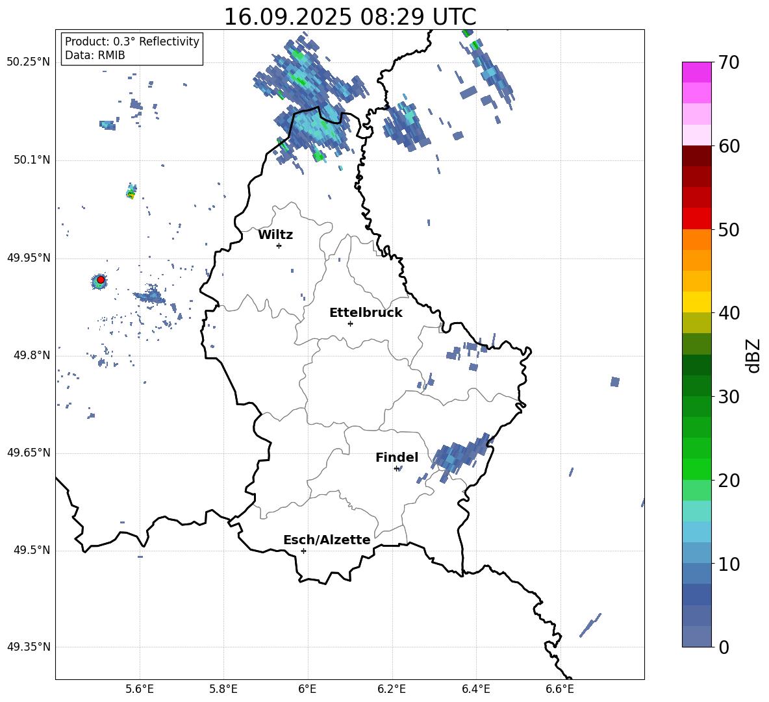Click the 50.1°N latitude label
This screenshot has height=702, width=769.
click(32, 160)
